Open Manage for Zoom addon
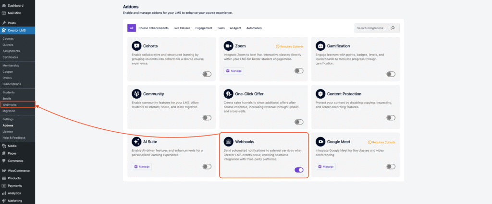 pyautogui.click(x=234, y=71)
